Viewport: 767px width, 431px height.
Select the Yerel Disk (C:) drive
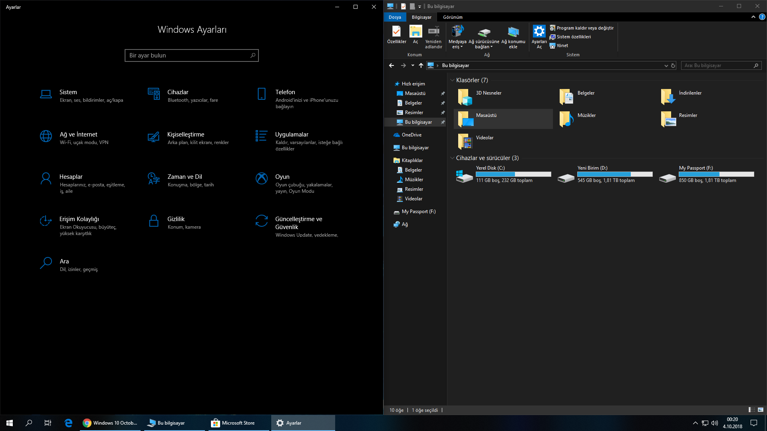(503, 174)
